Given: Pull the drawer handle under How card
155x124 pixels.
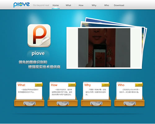Looking at the screenshot, I should [63, 104].
